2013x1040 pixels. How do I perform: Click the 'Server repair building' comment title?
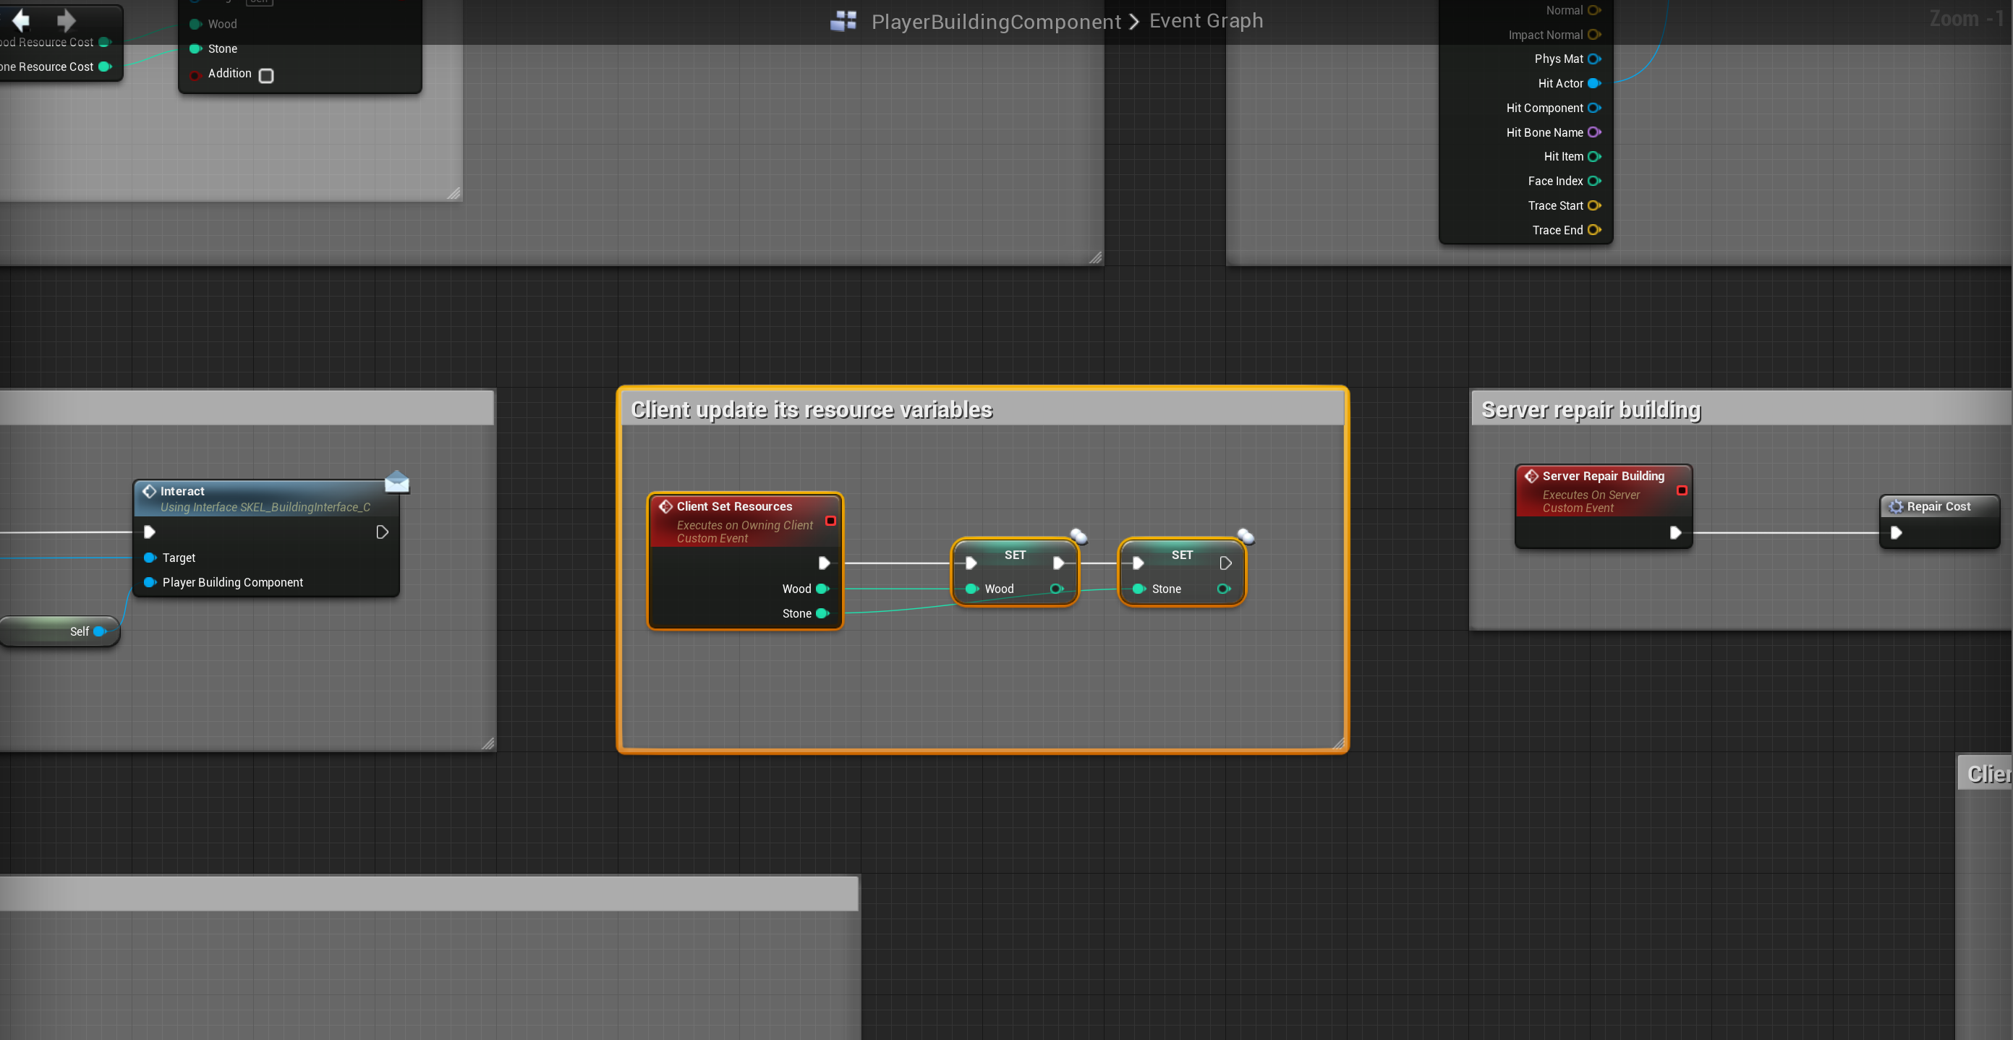tap(1591, 409)
